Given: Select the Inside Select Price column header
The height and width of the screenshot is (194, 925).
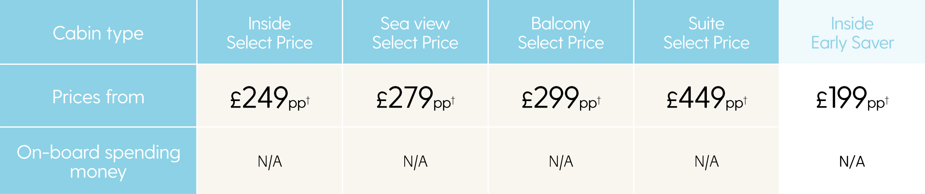Looking at the screenshot, I should (269, 32).
